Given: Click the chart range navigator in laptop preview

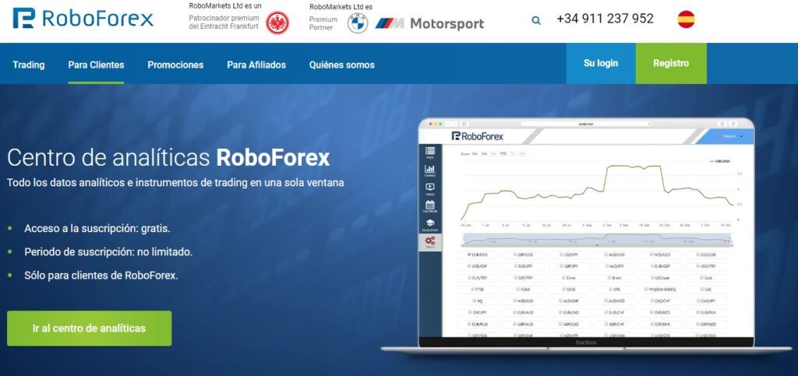Looking at the screenshot, I should (x=597, y=240).
